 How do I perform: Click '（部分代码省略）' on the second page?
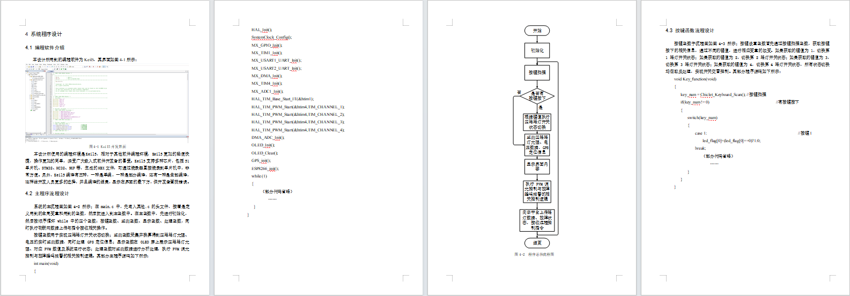[277, 191]
